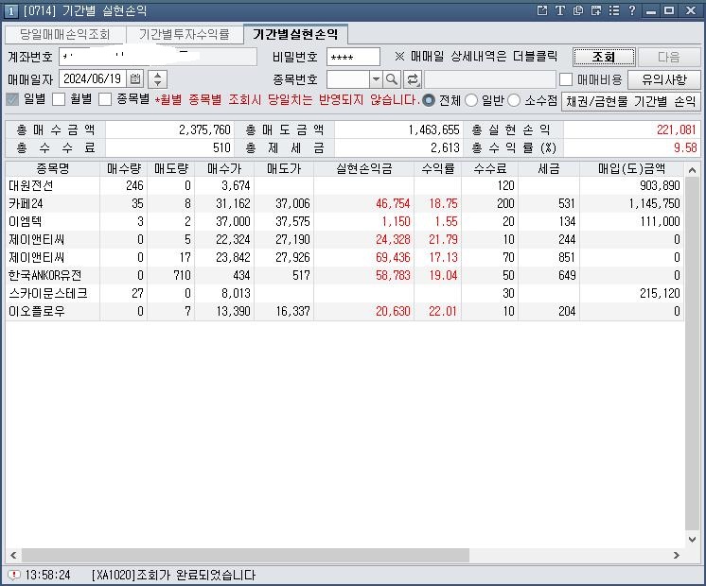Click the swap arrows icon next to stock search
The image size is (706, 586).
pos(413,79)
